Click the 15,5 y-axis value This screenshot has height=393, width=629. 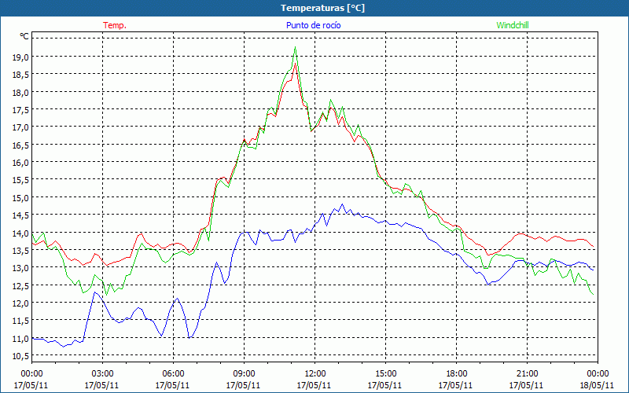pyautogui.click(x=21, y=180)
